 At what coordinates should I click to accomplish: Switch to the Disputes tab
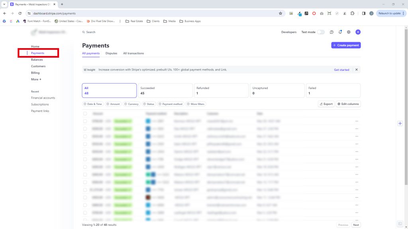[x=112, y=53]
